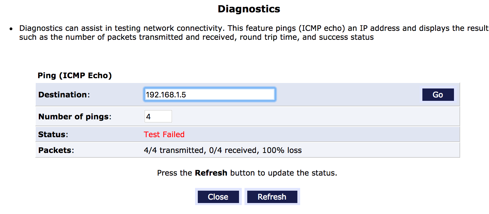
Task: Click the red Test Failed status text
Action: tap(164, 134)
